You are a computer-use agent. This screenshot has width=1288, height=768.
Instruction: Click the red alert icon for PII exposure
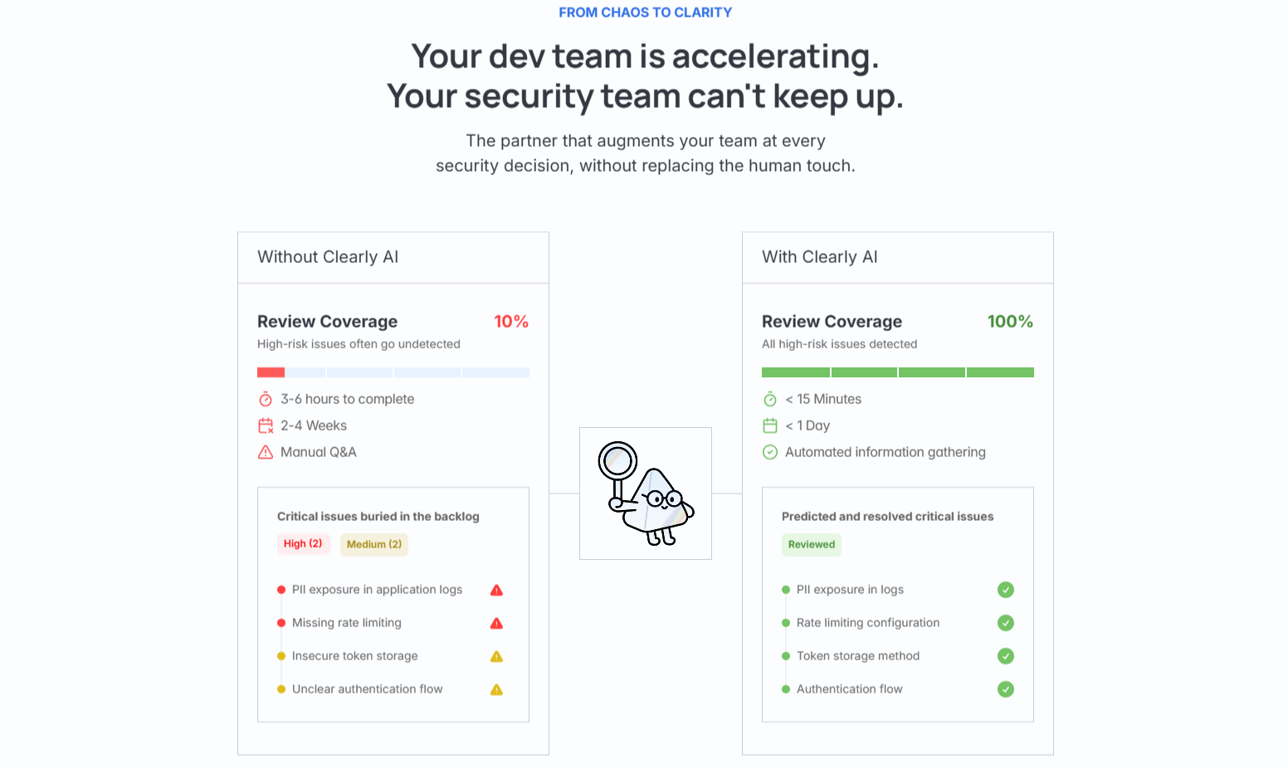[x=496, y=591]
